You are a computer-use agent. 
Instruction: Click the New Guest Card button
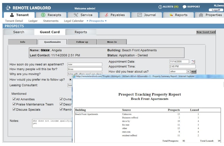pos(206,32)
